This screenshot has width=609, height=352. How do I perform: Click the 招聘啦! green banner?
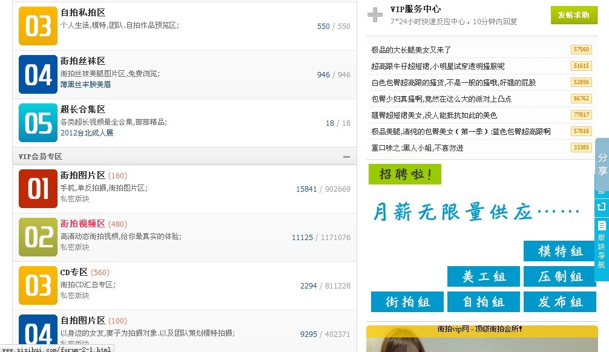tap(405, 174)
